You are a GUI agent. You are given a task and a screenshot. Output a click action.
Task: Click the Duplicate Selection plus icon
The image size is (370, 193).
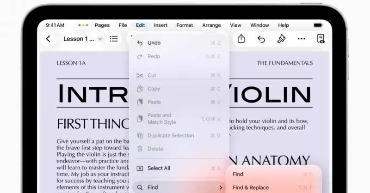140,135
